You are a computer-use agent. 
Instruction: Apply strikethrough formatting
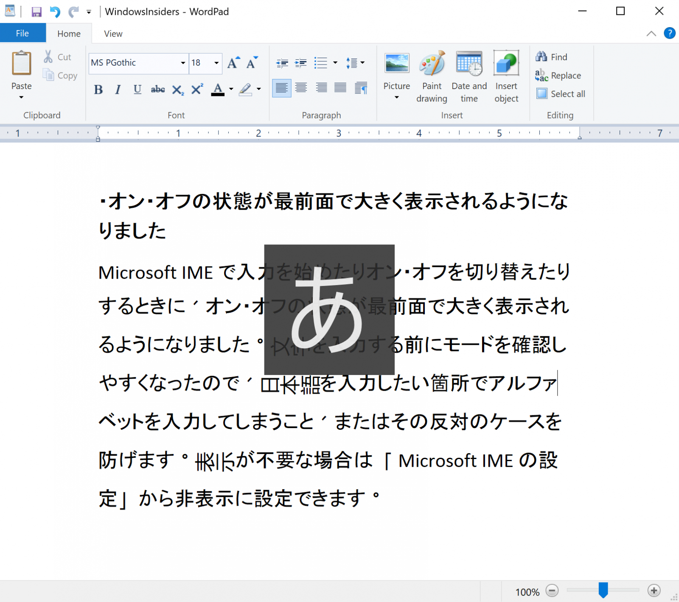[x=157, y=90]
